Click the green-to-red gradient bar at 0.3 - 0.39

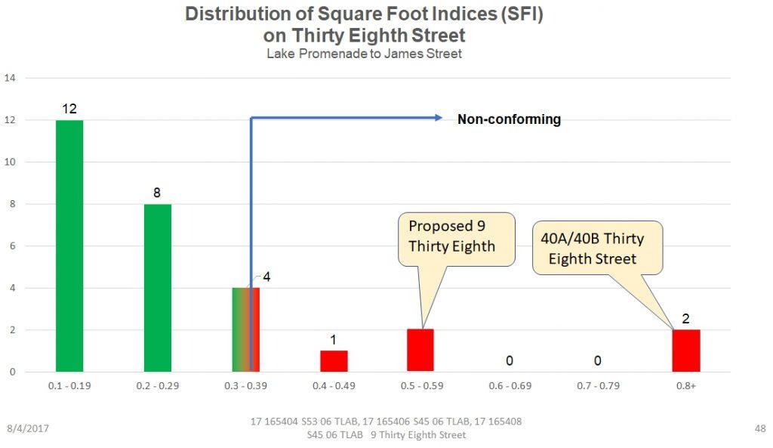pyautogui.click(x=245, y=329)
